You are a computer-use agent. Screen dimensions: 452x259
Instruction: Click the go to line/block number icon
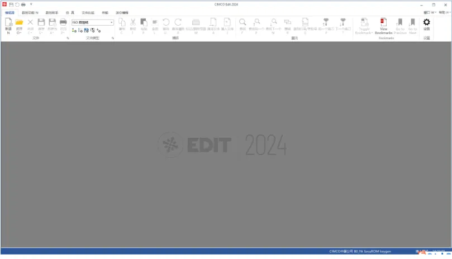(305, 22)
